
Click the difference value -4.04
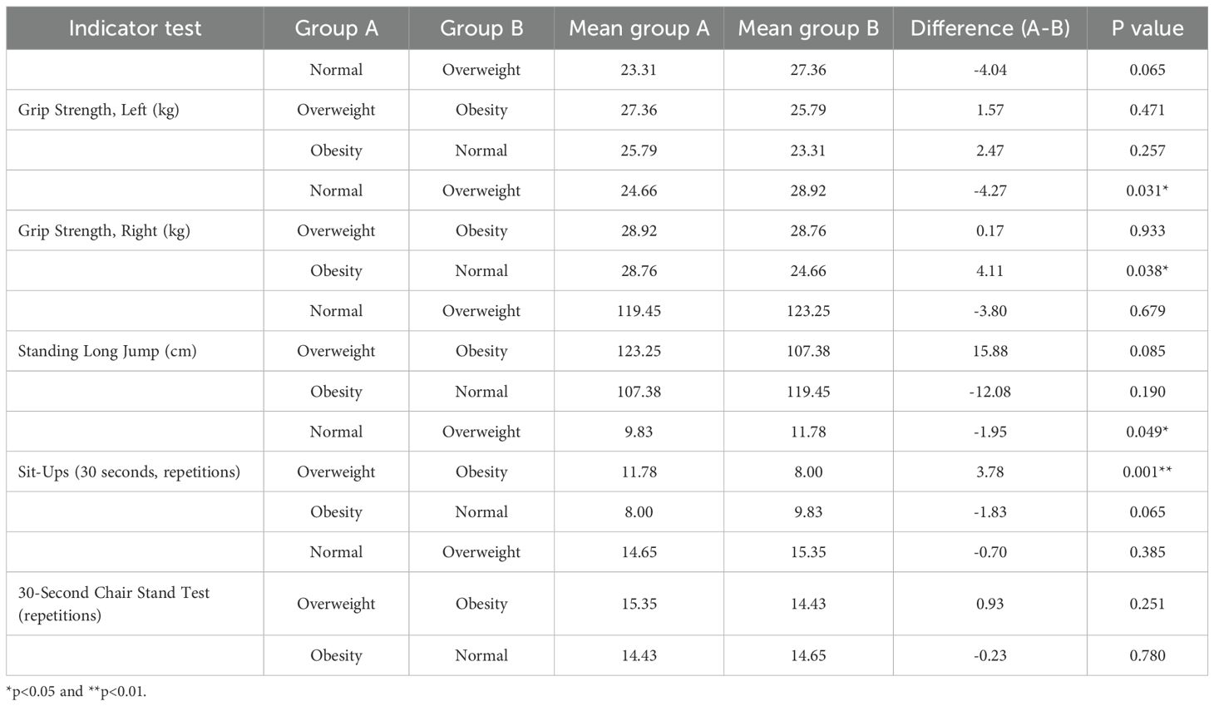(x=989, y=70)
